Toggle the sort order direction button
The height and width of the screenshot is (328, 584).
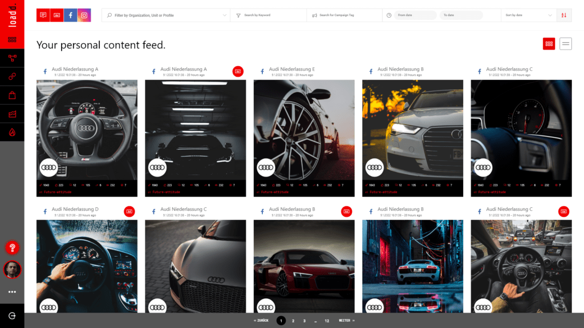click(x=564, y=15)
